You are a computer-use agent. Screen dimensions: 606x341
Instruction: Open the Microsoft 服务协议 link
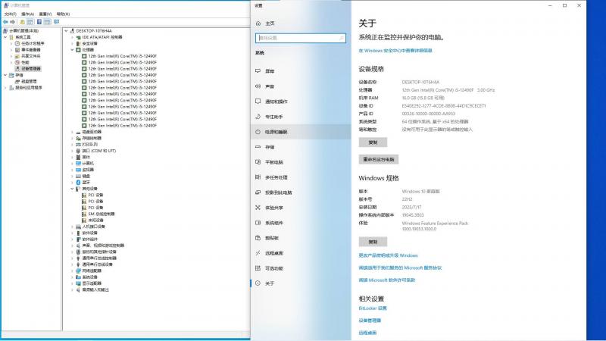coord(400,268)
